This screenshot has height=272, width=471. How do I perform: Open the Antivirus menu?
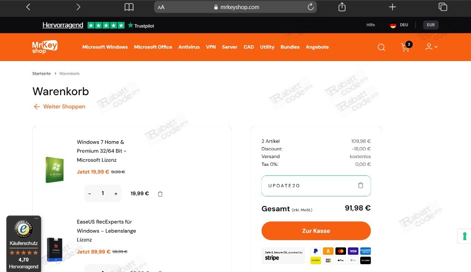189,47
